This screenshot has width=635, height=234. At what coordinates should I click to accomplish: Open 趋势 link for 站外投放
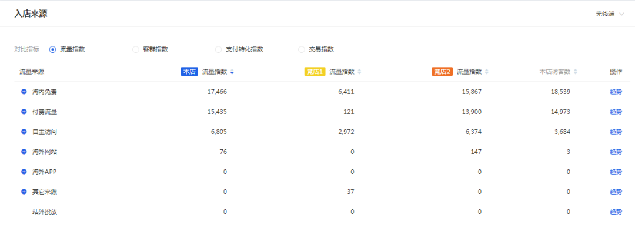click(616, 211)
